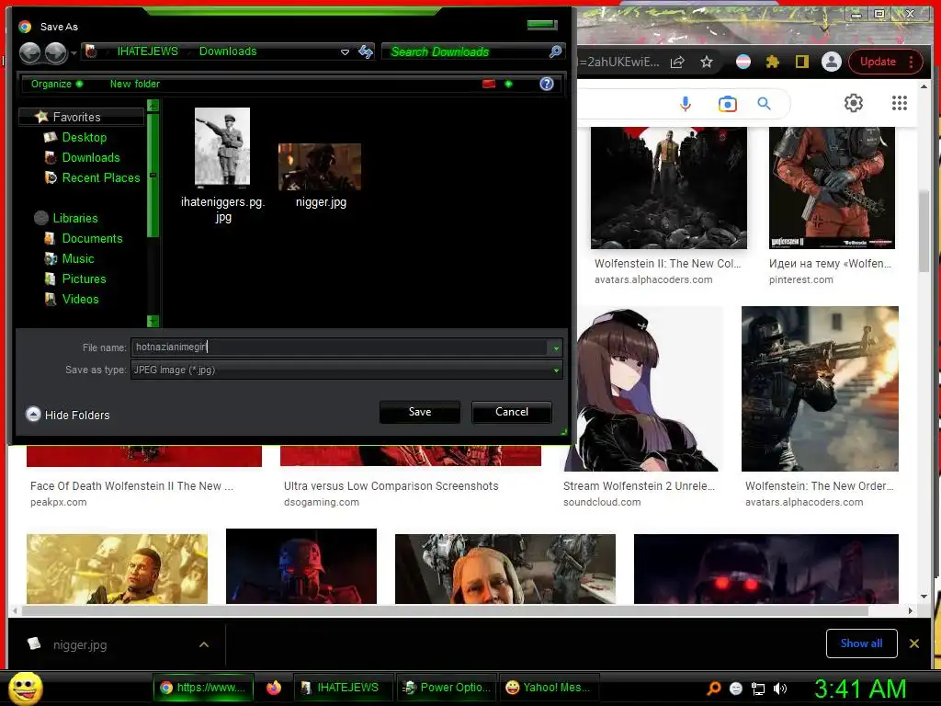Change the file view icon
The width and height of the screenshot is (941, 706).
pyautogui.click(x=489, y=84)
